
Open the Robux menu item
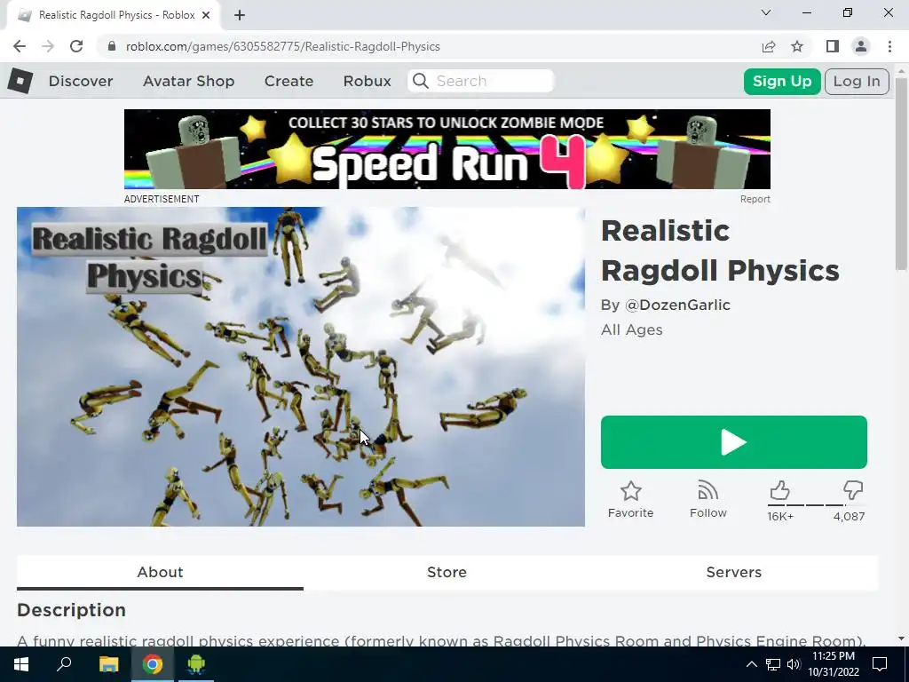coord(367,81)
